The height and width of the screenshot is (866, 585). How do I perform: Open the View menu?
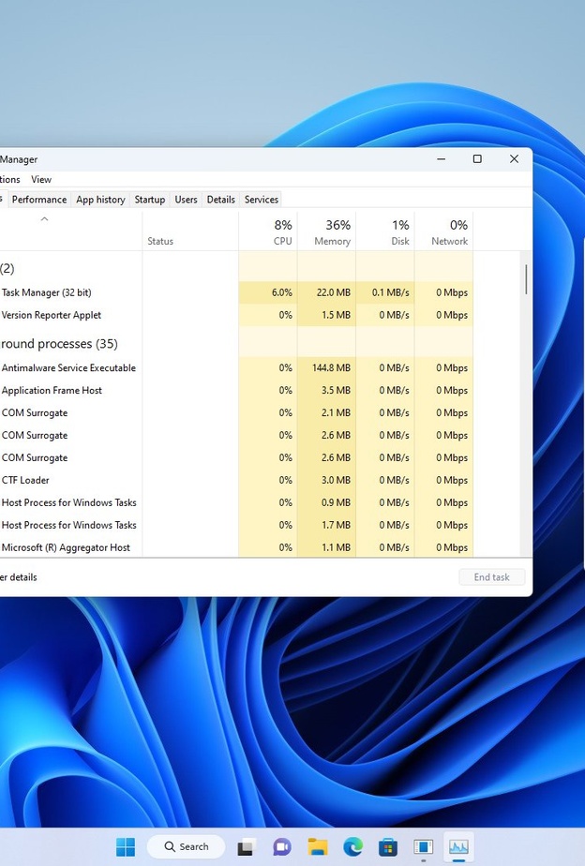(41, 179)
